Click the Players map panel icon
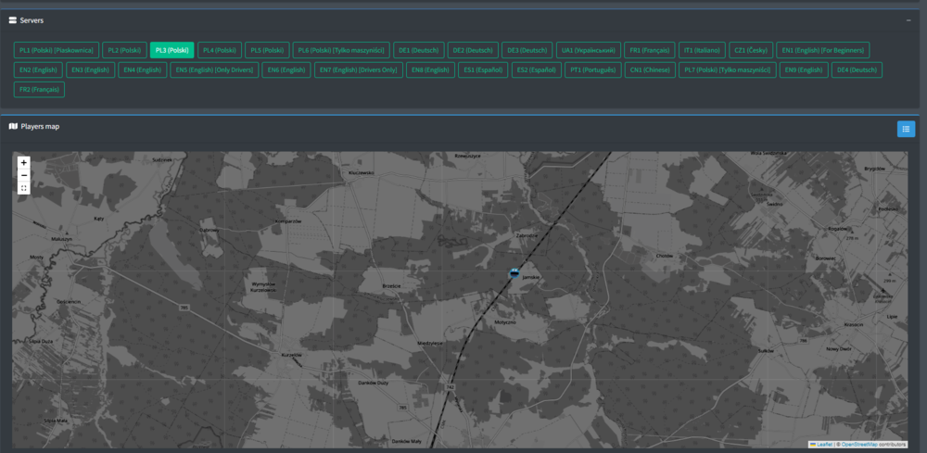 tap(12, 126)
